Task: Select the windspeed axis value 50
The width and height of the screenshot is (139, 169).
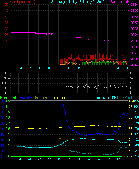Action: [7, 5]
